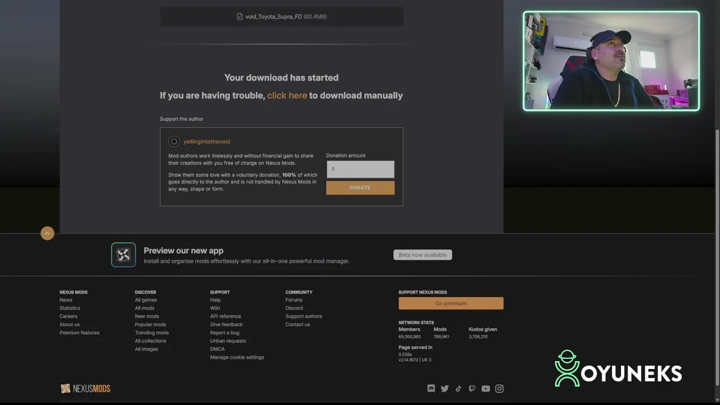Open the Statistics footer link
Screen dimensions: 720x405
[x=70, y=308]
